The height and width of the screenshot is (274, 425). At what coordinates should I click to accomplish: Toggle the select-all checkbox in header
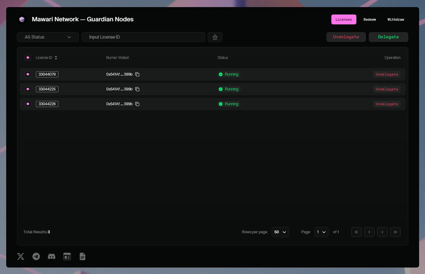(28, 58)
